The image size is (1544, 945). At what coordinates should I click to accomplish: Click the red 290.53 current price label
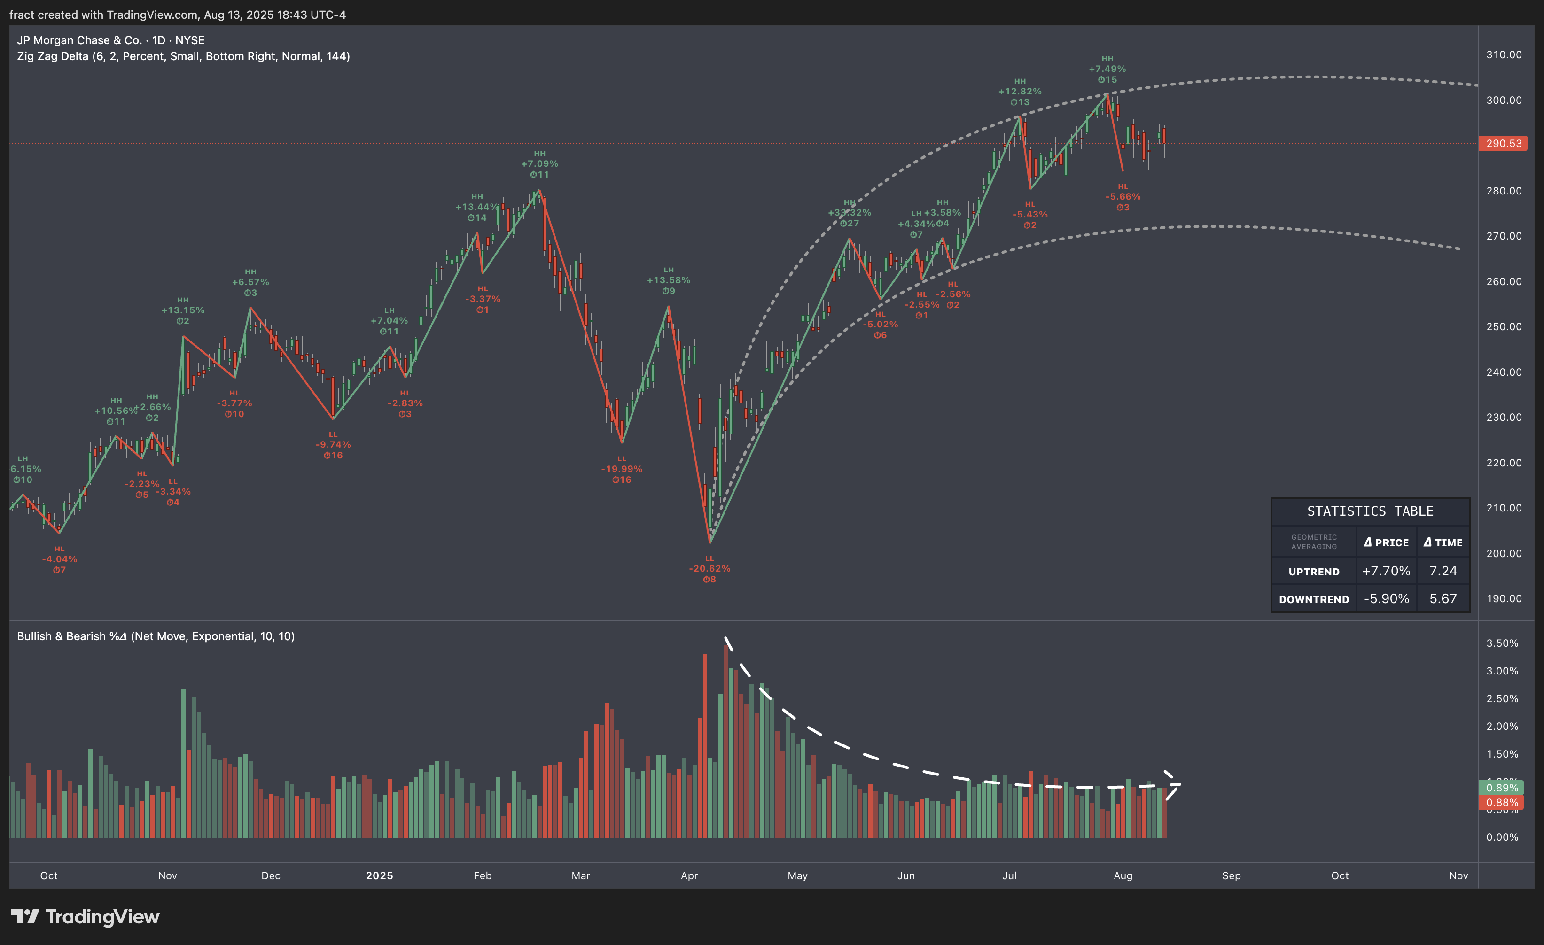coord(1503,143)
